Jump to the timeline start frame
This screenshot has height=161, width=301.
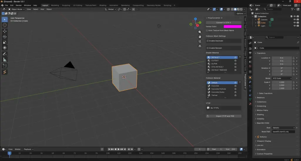(x=109, y=149)
